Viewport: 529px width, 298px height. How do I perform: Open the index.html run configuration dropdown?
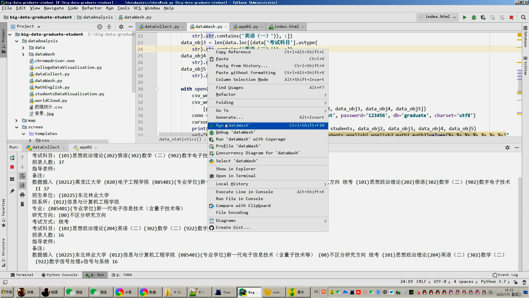[438, 17]
